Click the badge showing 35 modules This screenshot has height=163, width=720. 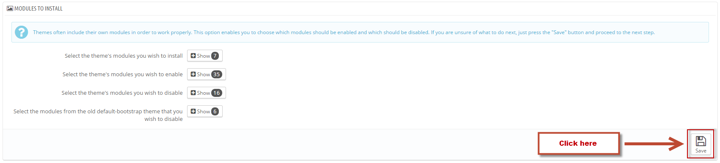(217, 74)
